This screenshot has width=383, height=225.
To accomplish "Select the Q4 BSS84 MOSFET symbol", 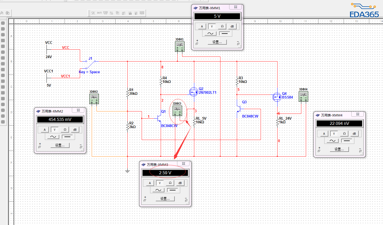I will 277,97.
